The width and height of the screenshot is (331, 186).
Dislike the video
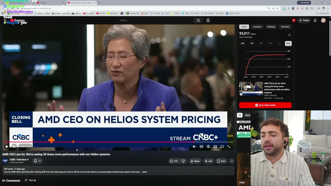[183, 161]
